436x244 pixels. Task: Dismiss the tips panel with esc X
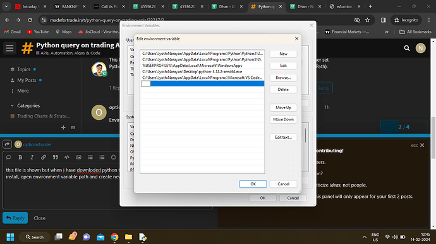418,145
